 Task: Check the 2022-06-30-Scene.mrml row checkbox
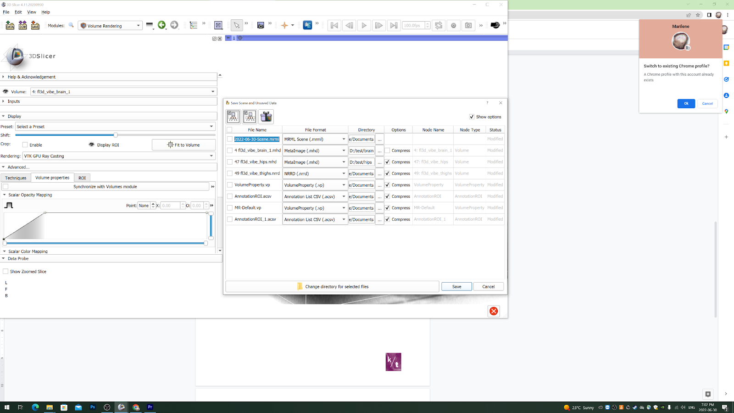[230, 139]
